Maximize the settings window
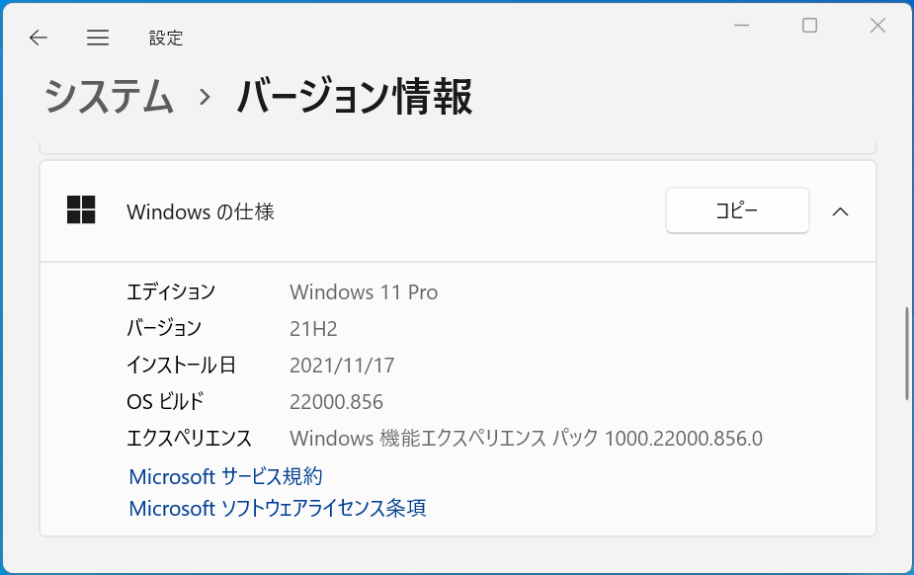 coord(809,25)
